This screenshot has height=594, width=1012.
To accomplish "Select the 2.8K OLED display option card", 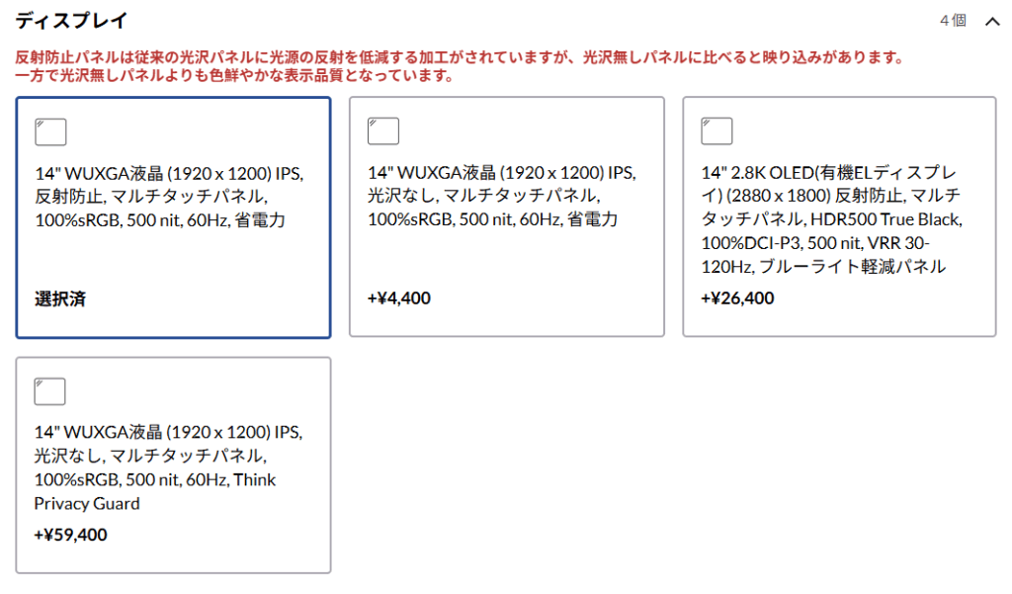I will click(839, 216).
